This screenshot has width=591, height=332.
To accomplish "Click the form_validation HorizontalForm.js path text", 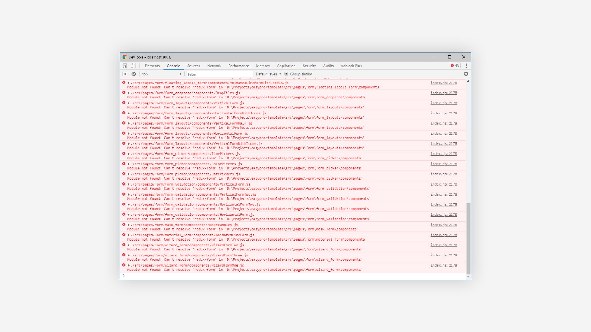I will (192, 215).
